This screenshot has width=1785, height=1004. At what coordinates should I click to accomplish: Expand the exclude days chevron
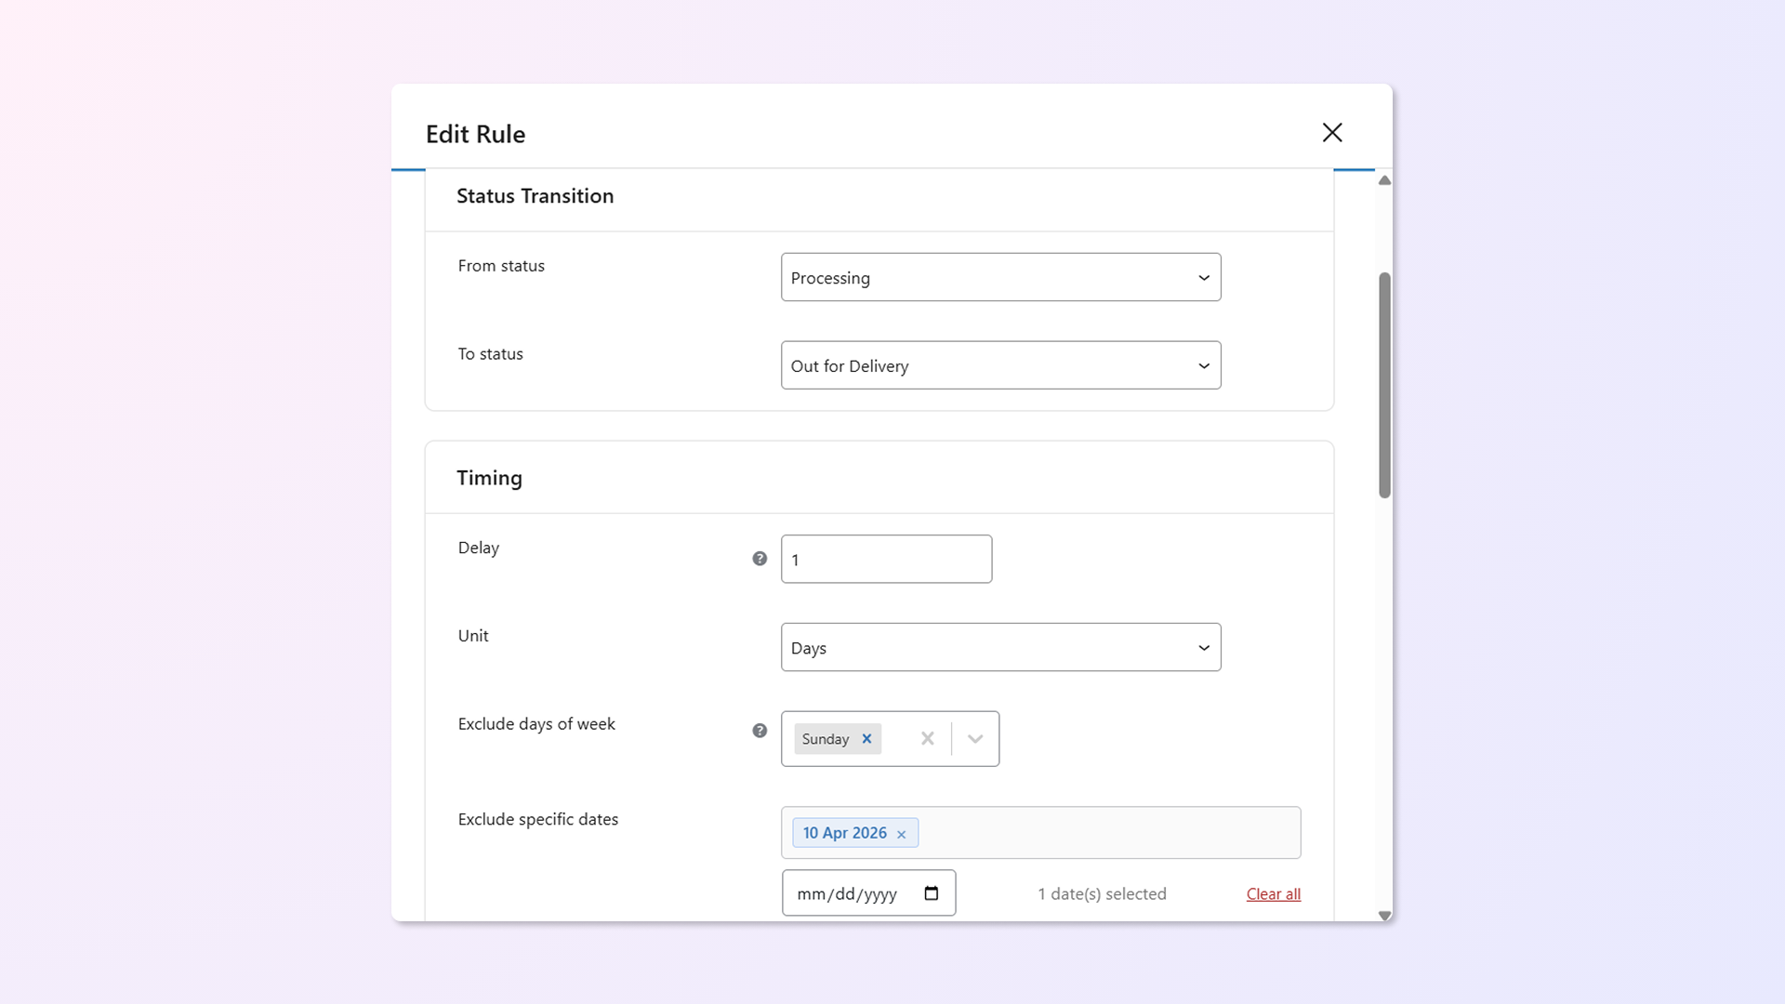point(975,739)
